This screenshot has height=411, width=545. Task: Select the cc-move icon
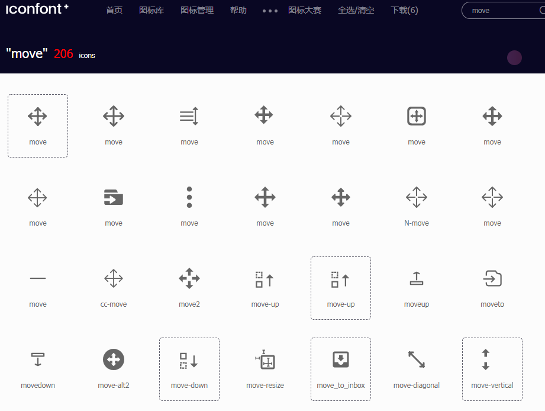pyautogui.click(x=114, y=279)
